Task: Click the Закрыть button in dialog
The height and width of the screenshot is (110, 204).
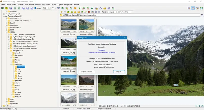Action: [119, 72]
